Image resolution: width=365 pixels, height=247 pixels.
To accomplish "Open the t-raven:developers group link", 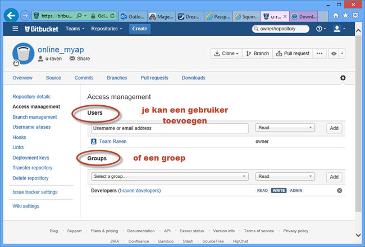I will pyautogui.click(x=139, y=191).
